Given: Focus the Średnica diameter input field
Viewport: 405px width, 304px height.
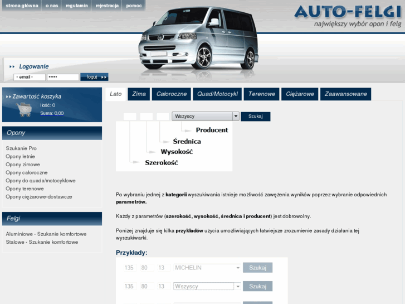Looking at the screenshot, I should [x=163, y=117].
